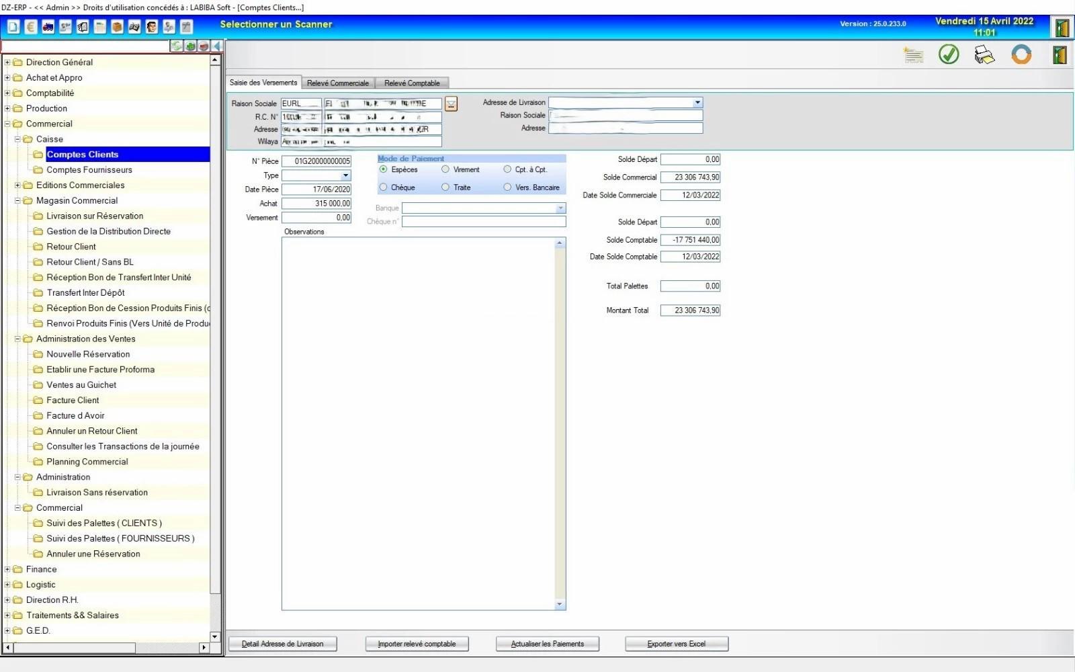Select the Virement payment option
Screen dimensions: 1075x672
[x=445, y=170]
